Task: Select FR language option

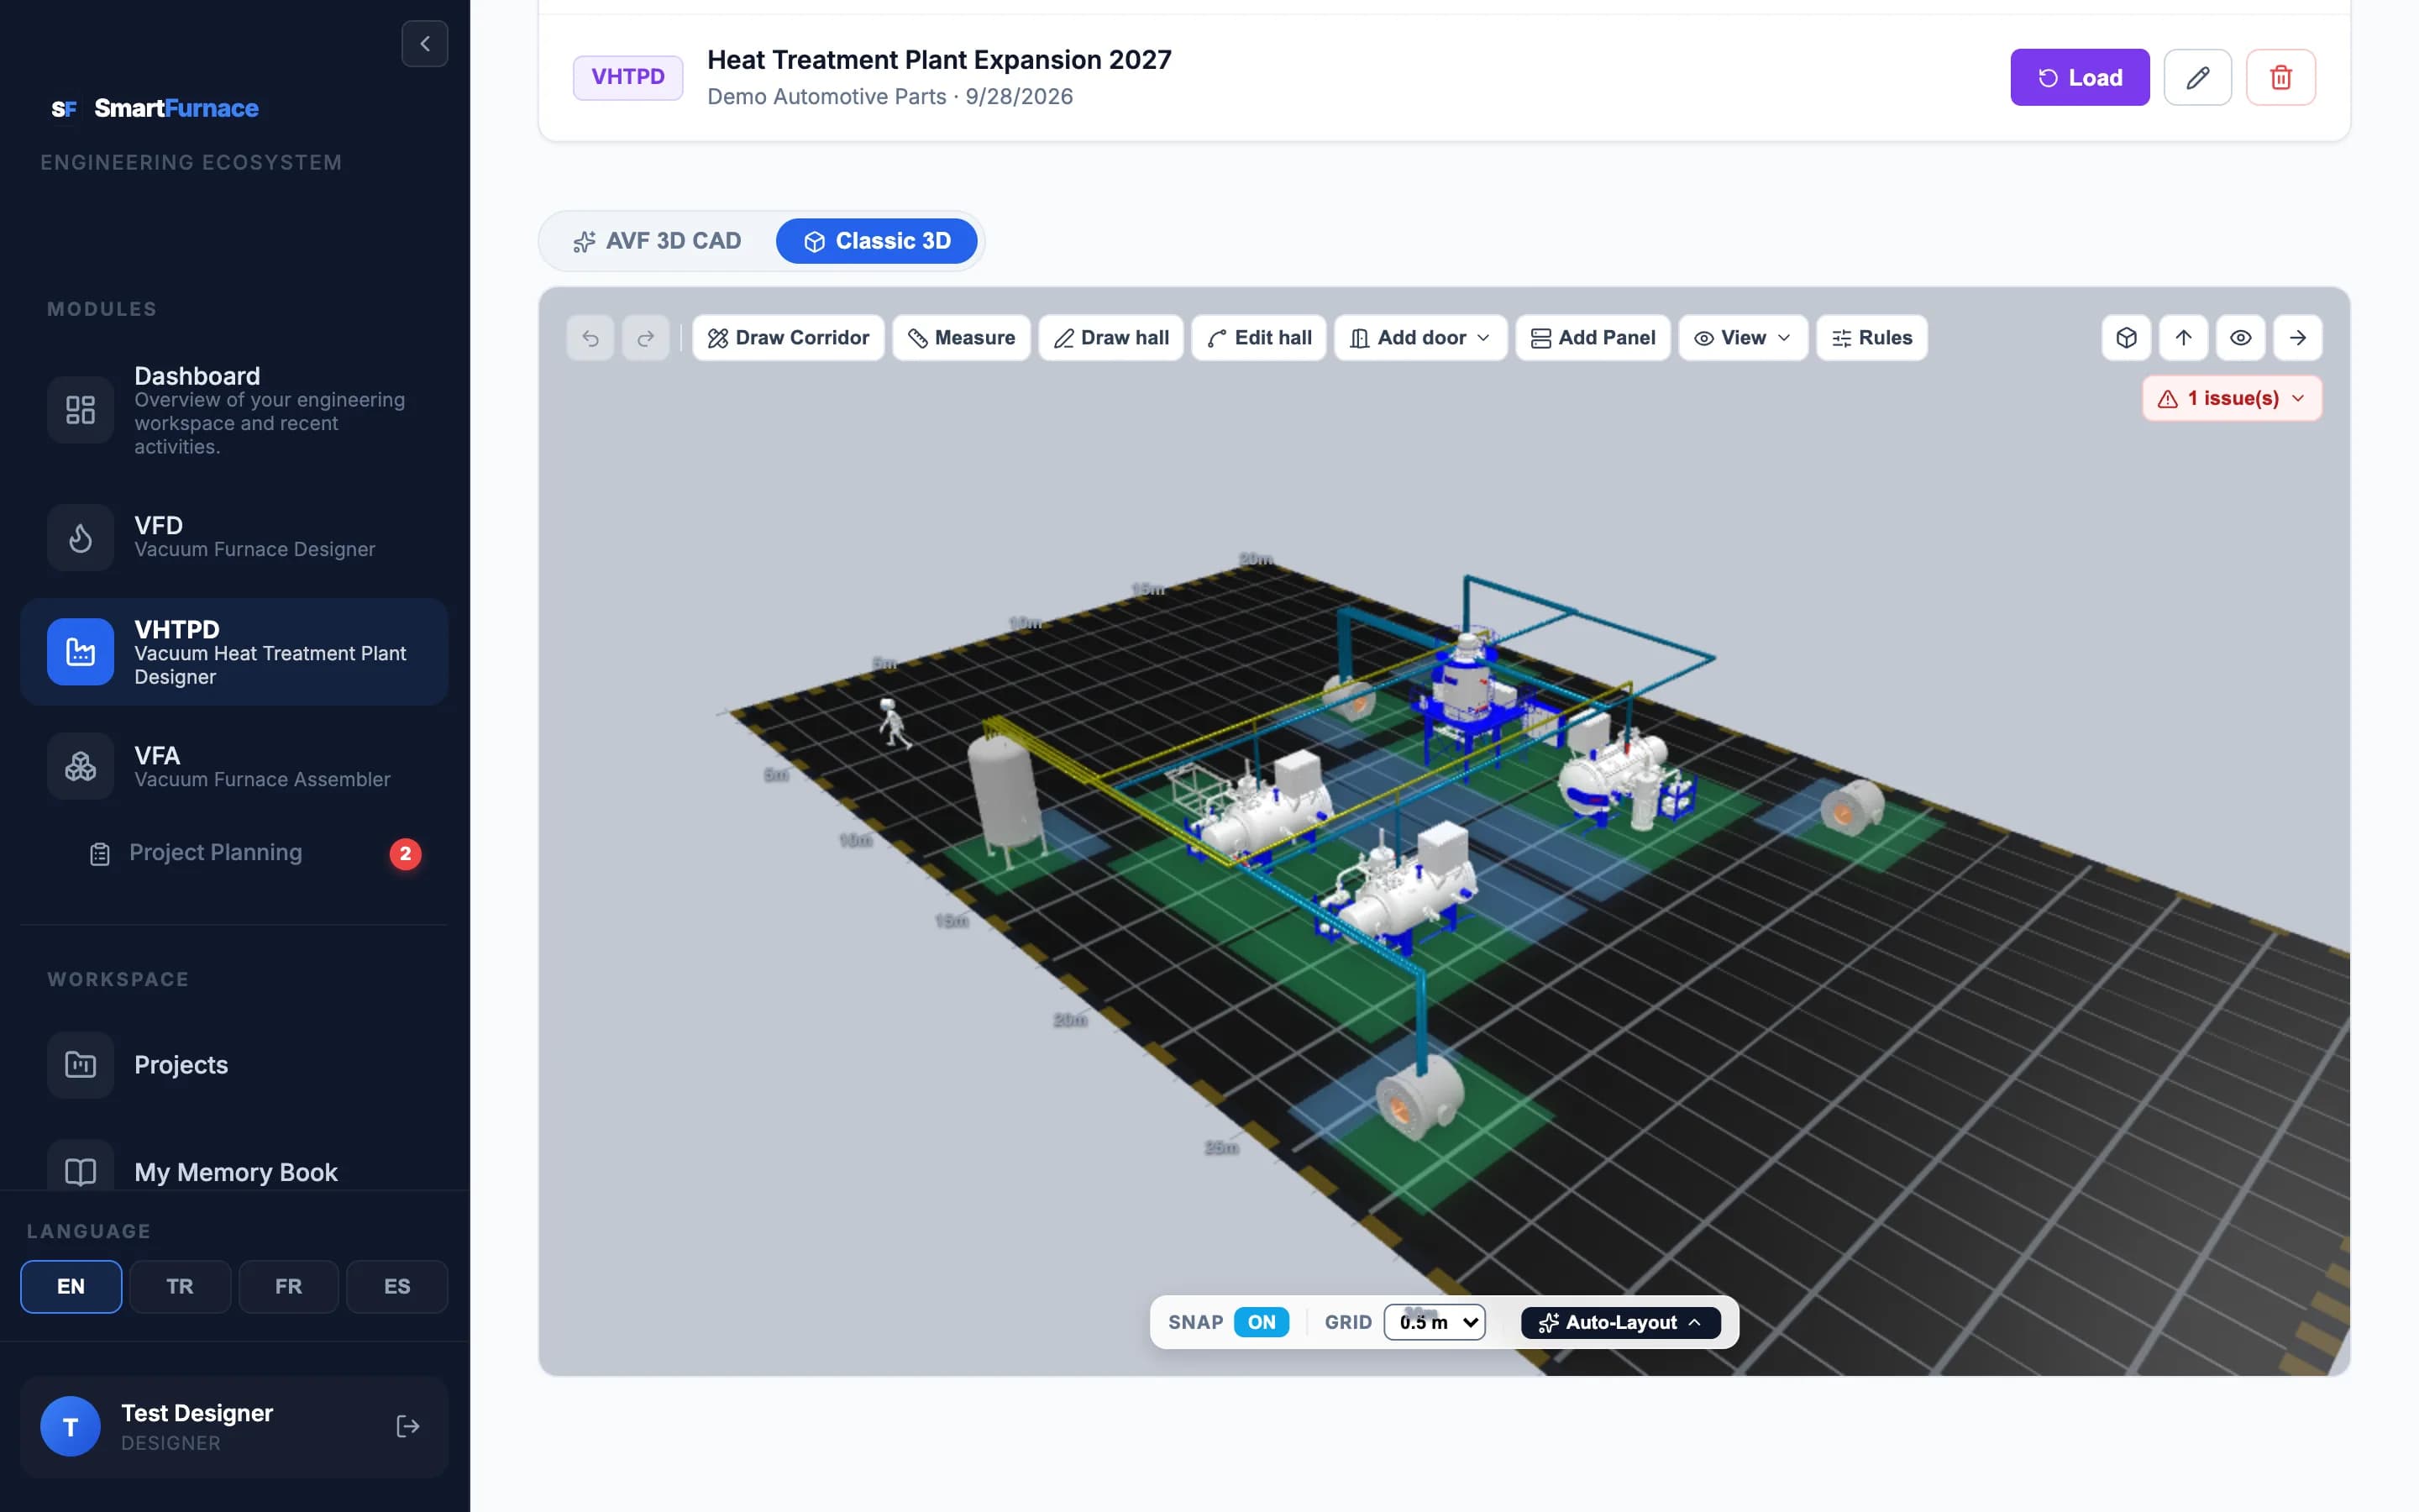Action: 289,1286
